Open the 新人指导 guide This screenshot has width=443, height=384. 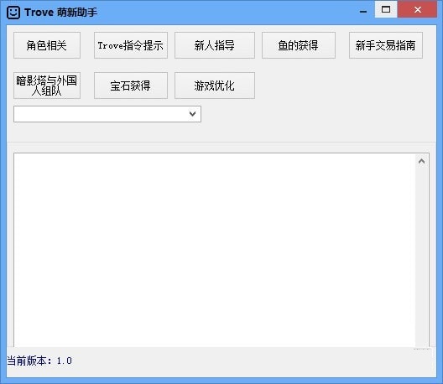click(215, 45)
